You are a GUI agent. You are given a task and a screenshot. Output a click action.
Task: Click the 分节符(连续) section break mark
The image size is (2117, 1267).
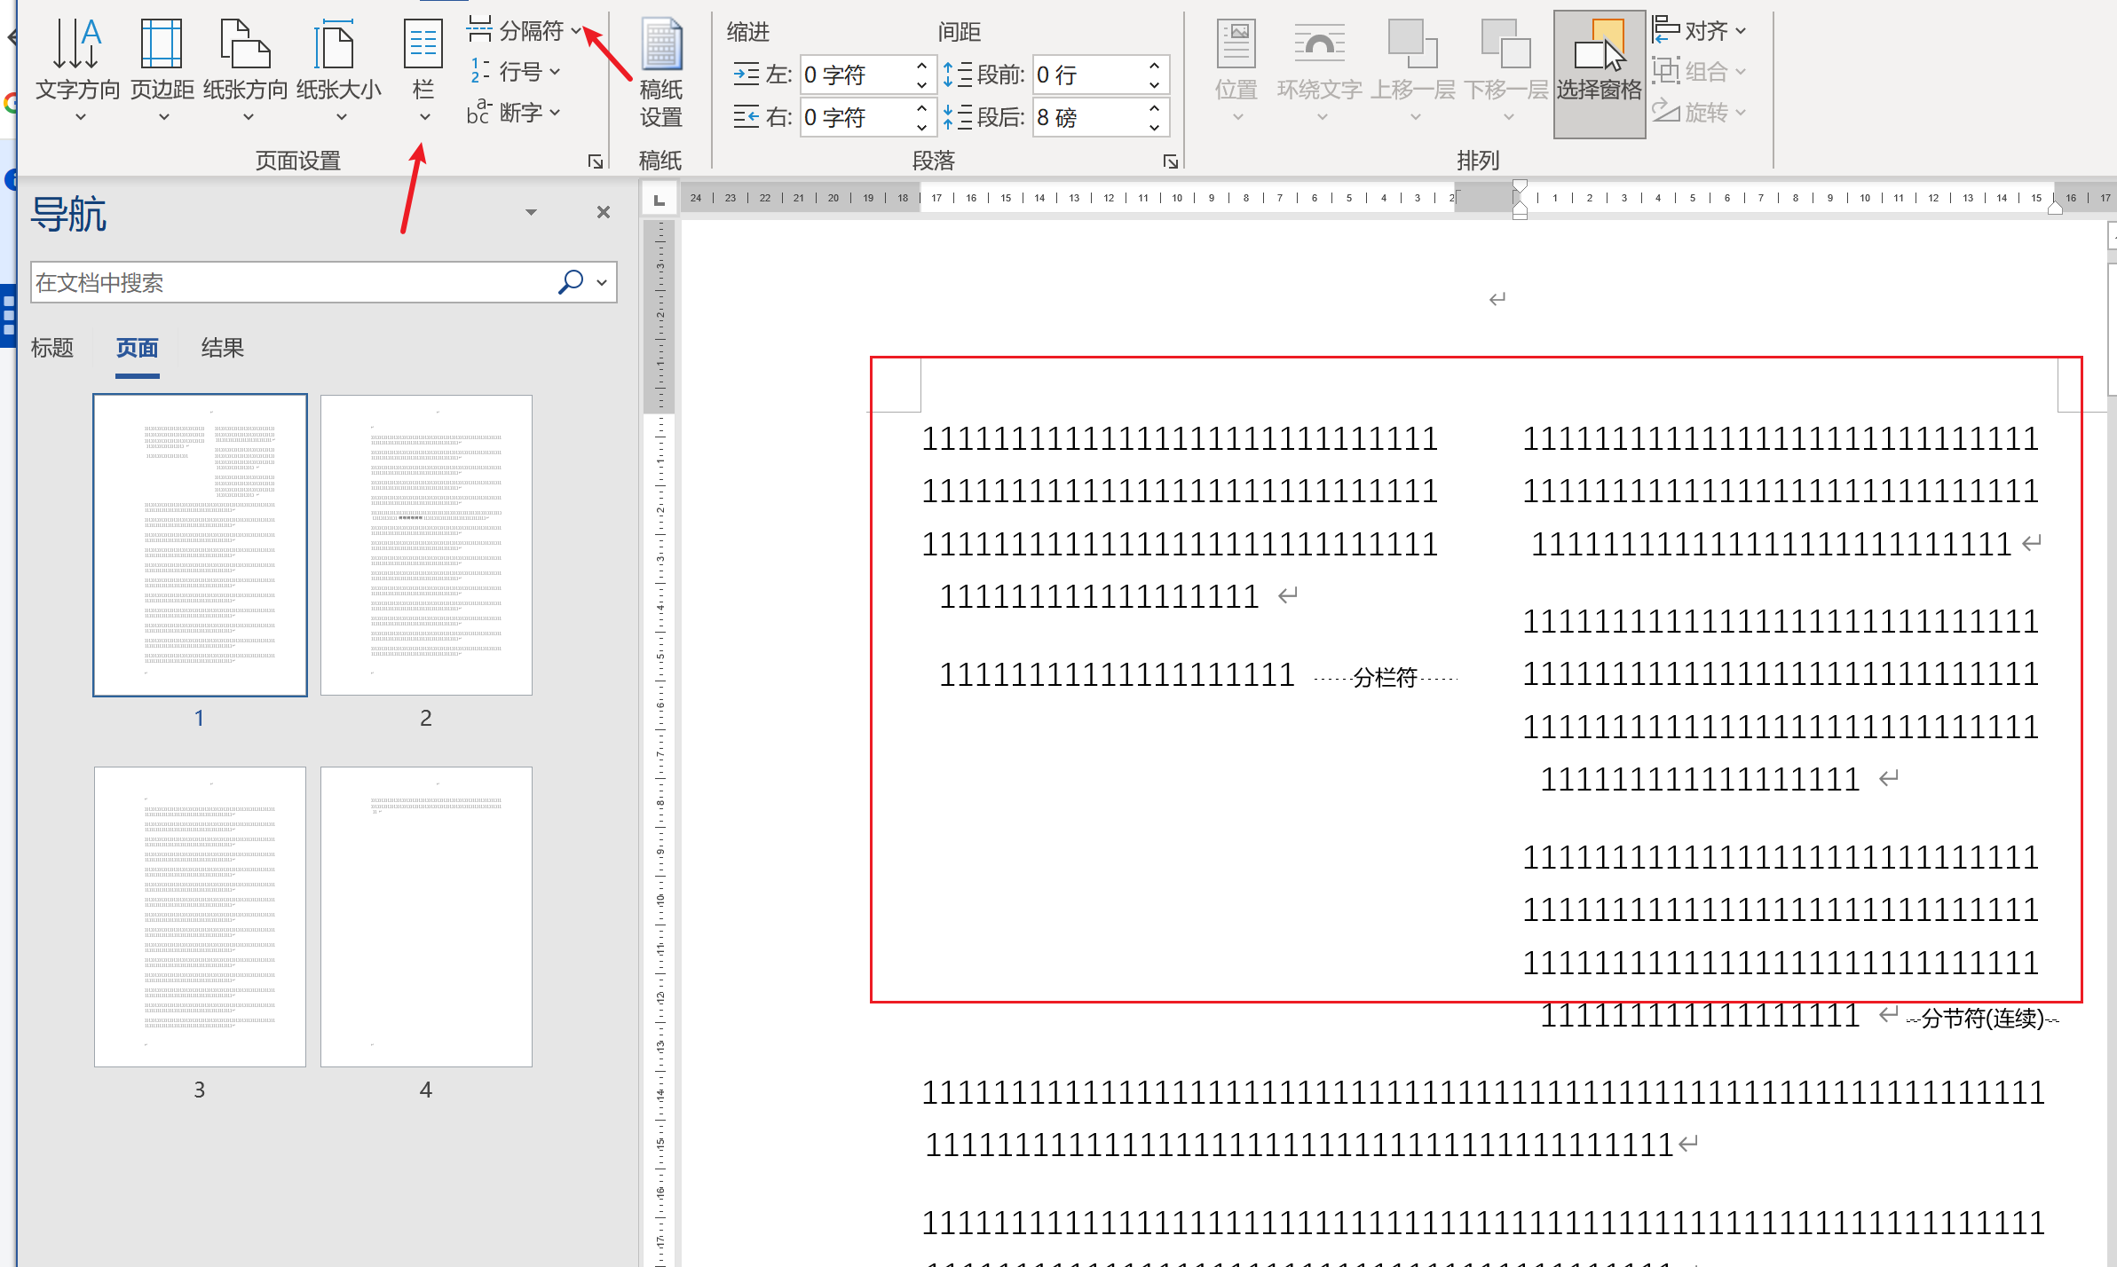pos(1982,1019)
